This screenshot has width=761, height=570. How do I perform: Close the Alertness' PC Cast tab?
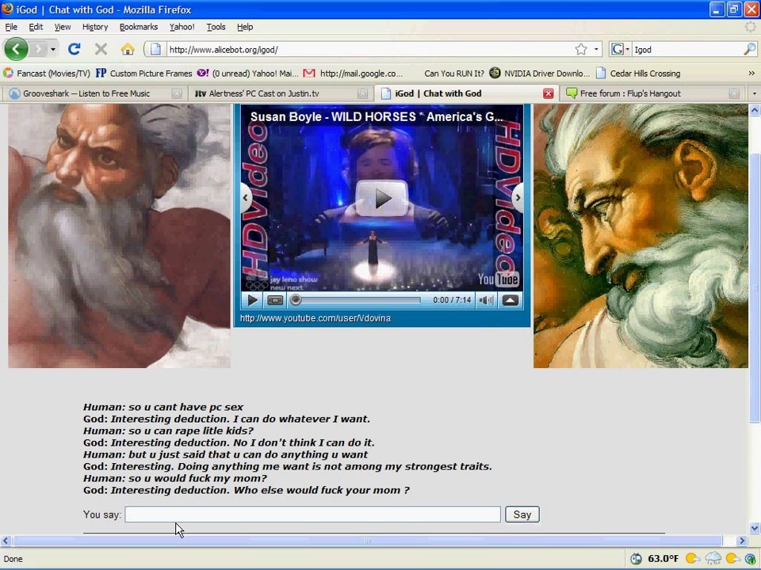[x=362, y=93]
